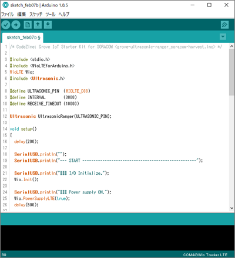Click the editor scrollbar down arrow
Viewport: 235px width, 258px height.
[x=231, y=208]
